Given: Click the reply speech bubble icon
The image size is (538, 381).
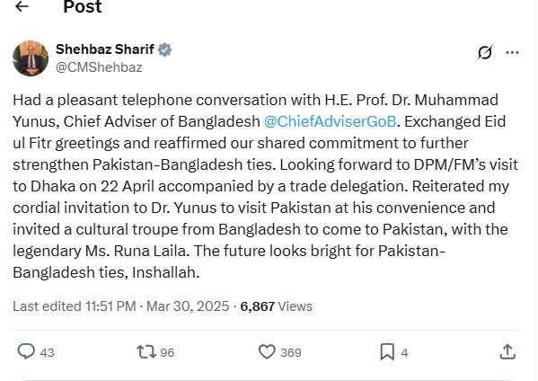Looking at the screenshot, I should (x=26, y=352).
